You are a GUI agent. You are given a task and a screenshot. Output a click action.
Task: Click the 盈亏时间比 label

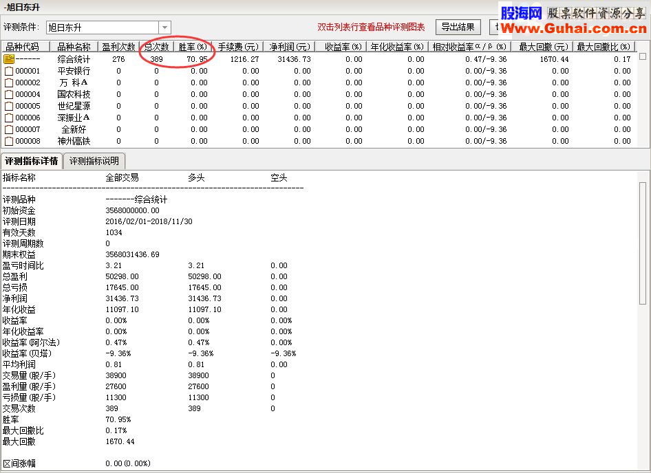[23, 265]
